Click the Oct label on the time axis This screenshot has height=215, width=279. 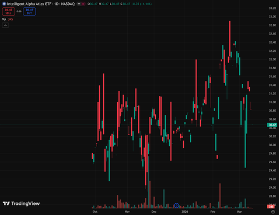95,212
